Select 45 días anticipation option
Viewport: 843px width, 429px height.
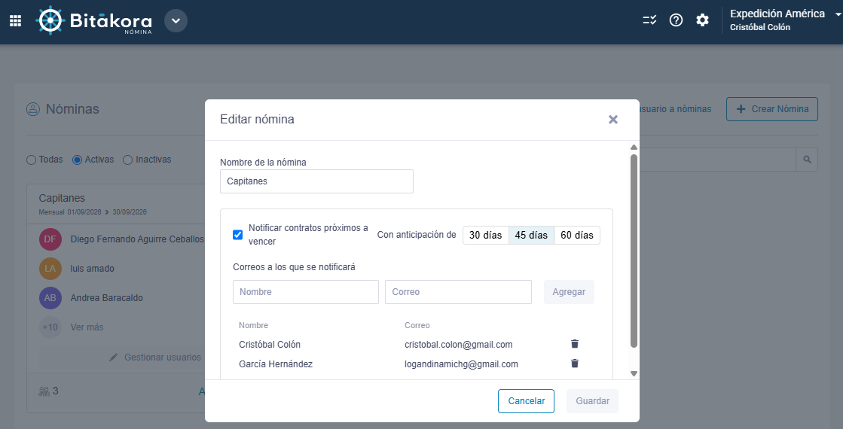531,235
